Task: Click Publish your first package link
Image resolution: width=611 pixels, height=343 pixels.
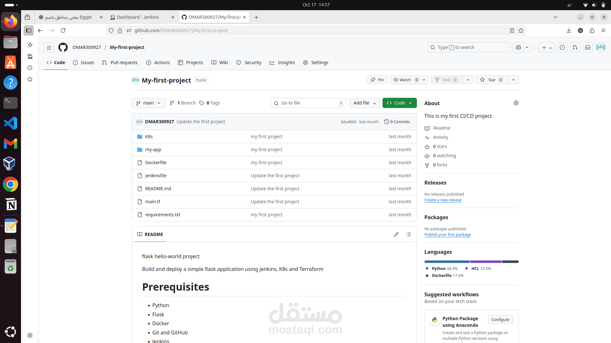Action: coord(447,235)
